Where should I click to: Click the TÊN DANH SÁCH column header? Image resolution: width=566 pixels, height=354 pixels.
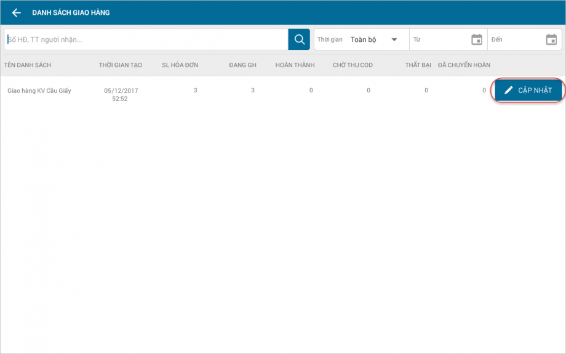[x=28, y=65]
